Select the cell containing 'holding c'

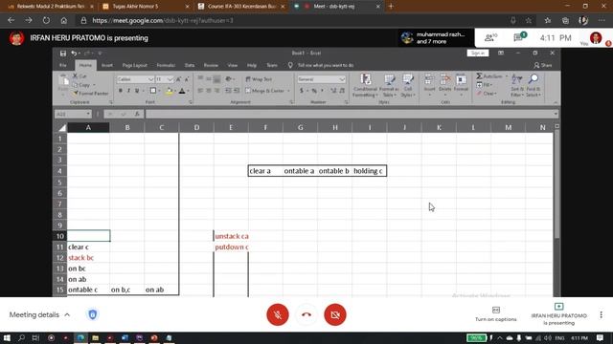click(x=370, y=171)
